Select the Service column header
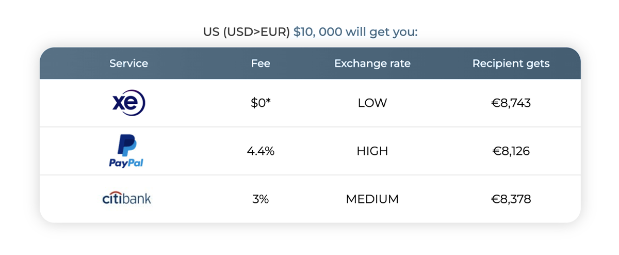Screen dimensions: 619x255 128,63
